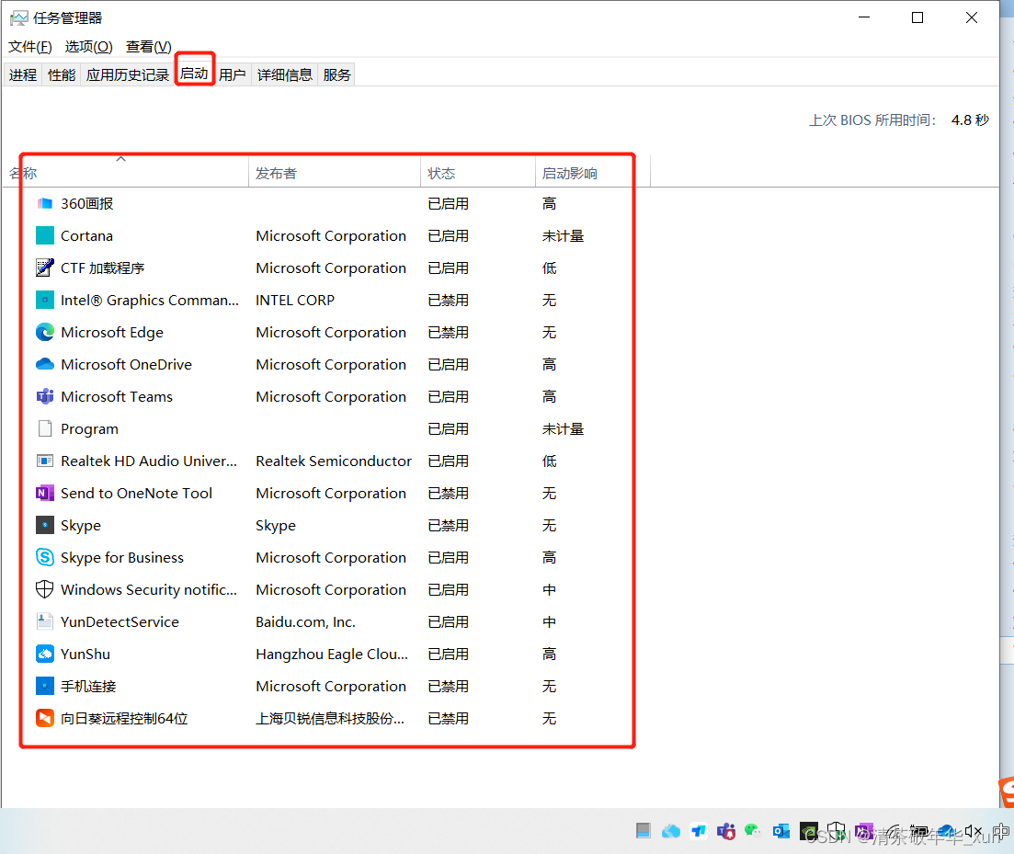Click the Skype for Business icon

(x=45, y=557)
